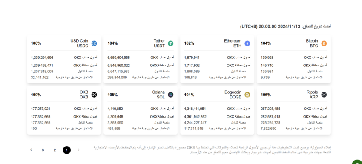The image size is (362, 164).
Task: Click the Dogecoin 101% reserve ratio
Action: coord(189,95)
